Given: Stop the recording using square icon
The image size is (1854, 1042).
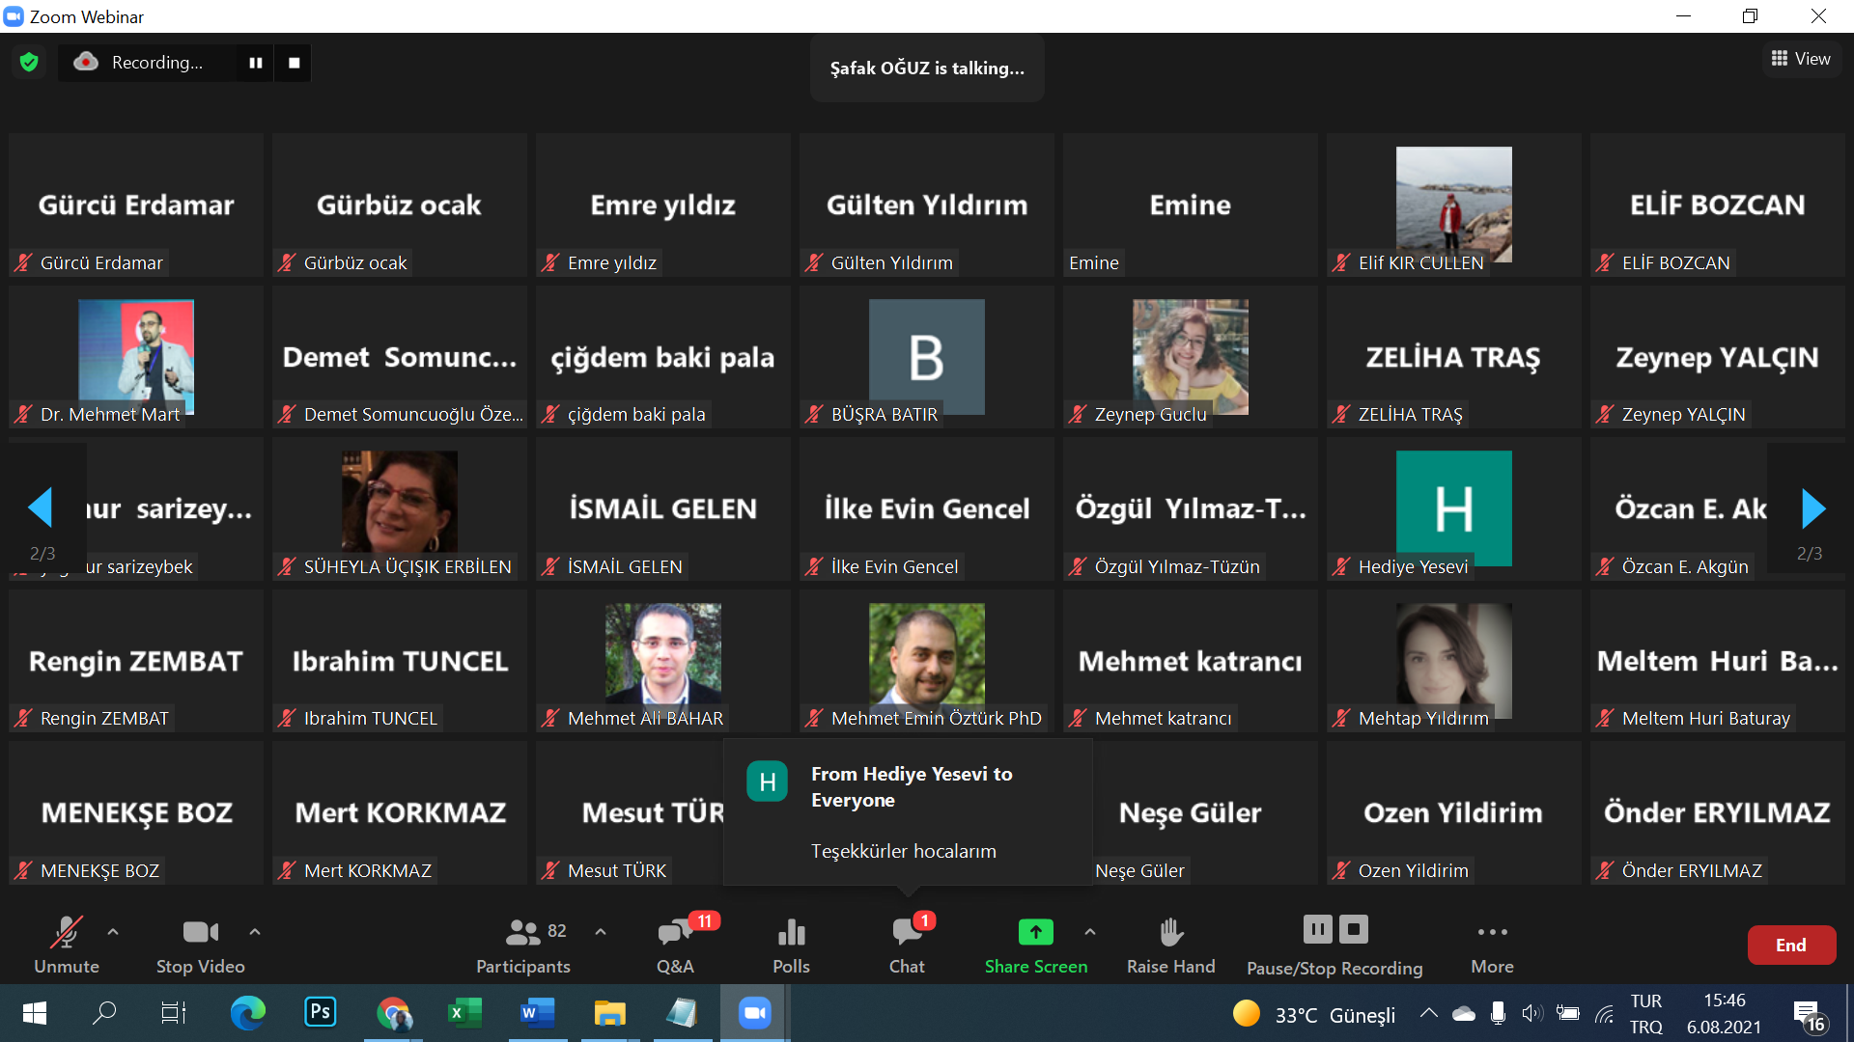Looking at the screenshot, I should pos(295,63).
